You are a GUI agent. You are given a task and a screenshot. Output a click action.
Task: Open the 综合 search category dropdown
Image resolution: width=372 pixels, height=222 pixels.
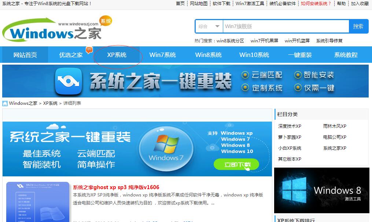pos(209,27)
